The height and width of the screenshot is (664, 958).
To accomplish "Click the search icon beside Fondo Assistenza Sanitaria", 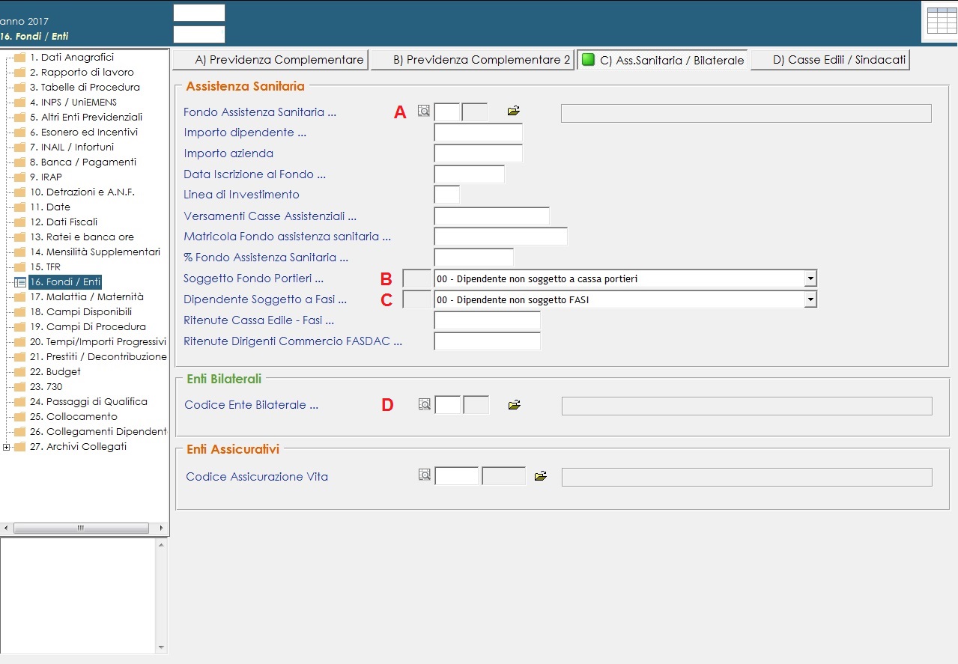I will coord(424,112).
